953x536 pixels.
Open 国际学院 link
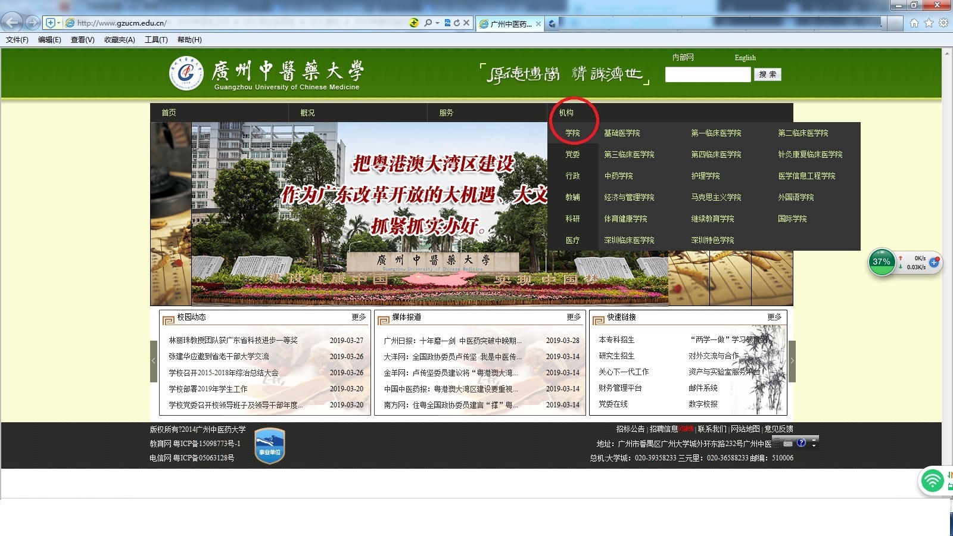[792, 219]
